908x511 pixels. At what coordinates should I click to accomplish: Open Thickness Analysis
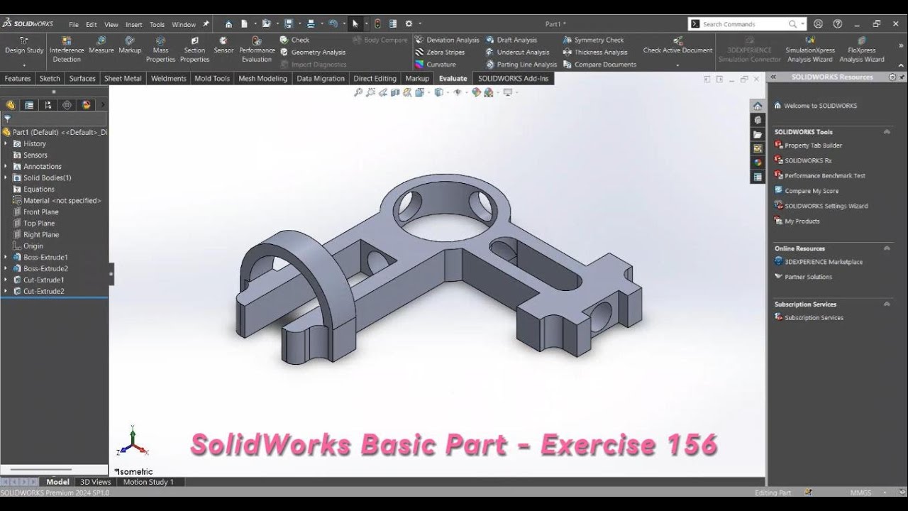pyautogui.click(x=595, y=52)
